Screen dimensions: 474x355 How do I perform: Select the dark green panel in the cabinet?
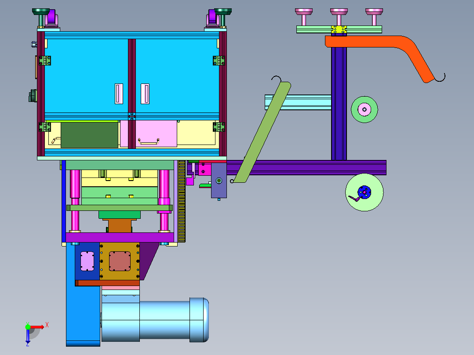(90, 135)
